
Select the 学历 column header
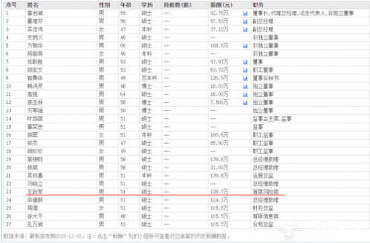pos(147,5)
